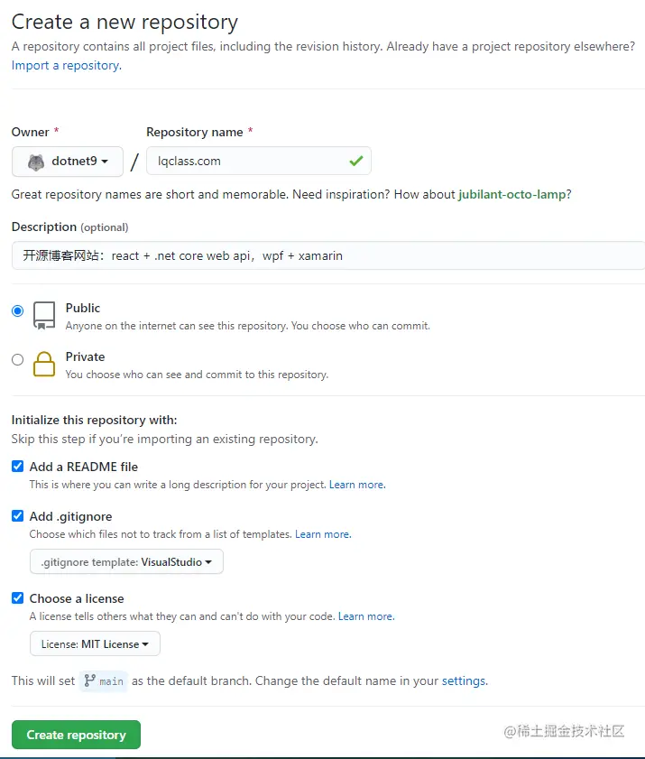Screen dimensions: 645x759
Task: Open the License MIT License dropdown
Action: [x=95, y=644]
